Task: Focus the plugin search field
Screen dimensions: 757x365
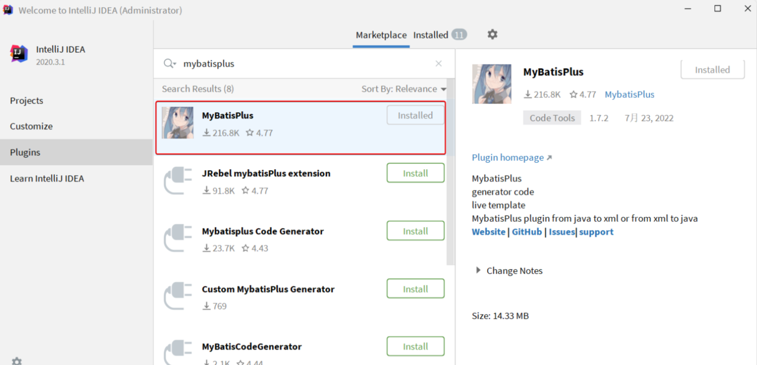Action: [x=305, y=63]
